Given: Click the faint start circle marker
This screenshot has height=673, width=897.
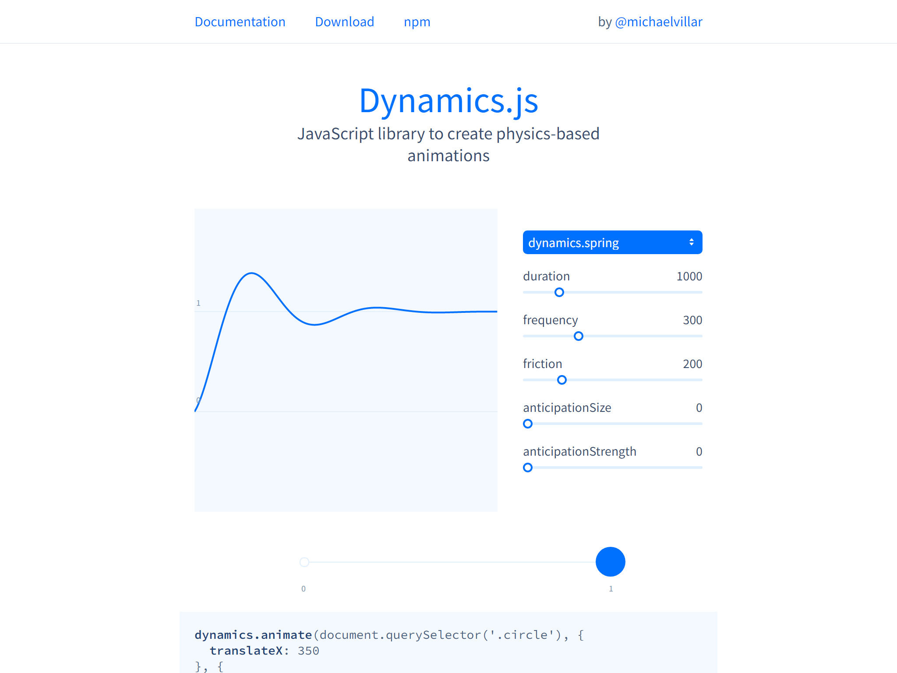Looking at the screenshot, I should pyautogui.click(x=304, y=562).
